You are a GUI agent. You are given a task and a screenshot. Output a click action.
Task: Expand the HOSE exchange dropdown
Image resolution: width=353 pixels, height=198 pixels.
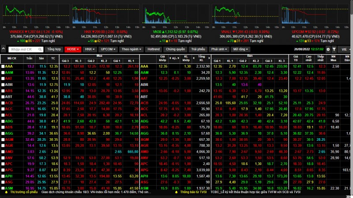(x=73, y=49)
